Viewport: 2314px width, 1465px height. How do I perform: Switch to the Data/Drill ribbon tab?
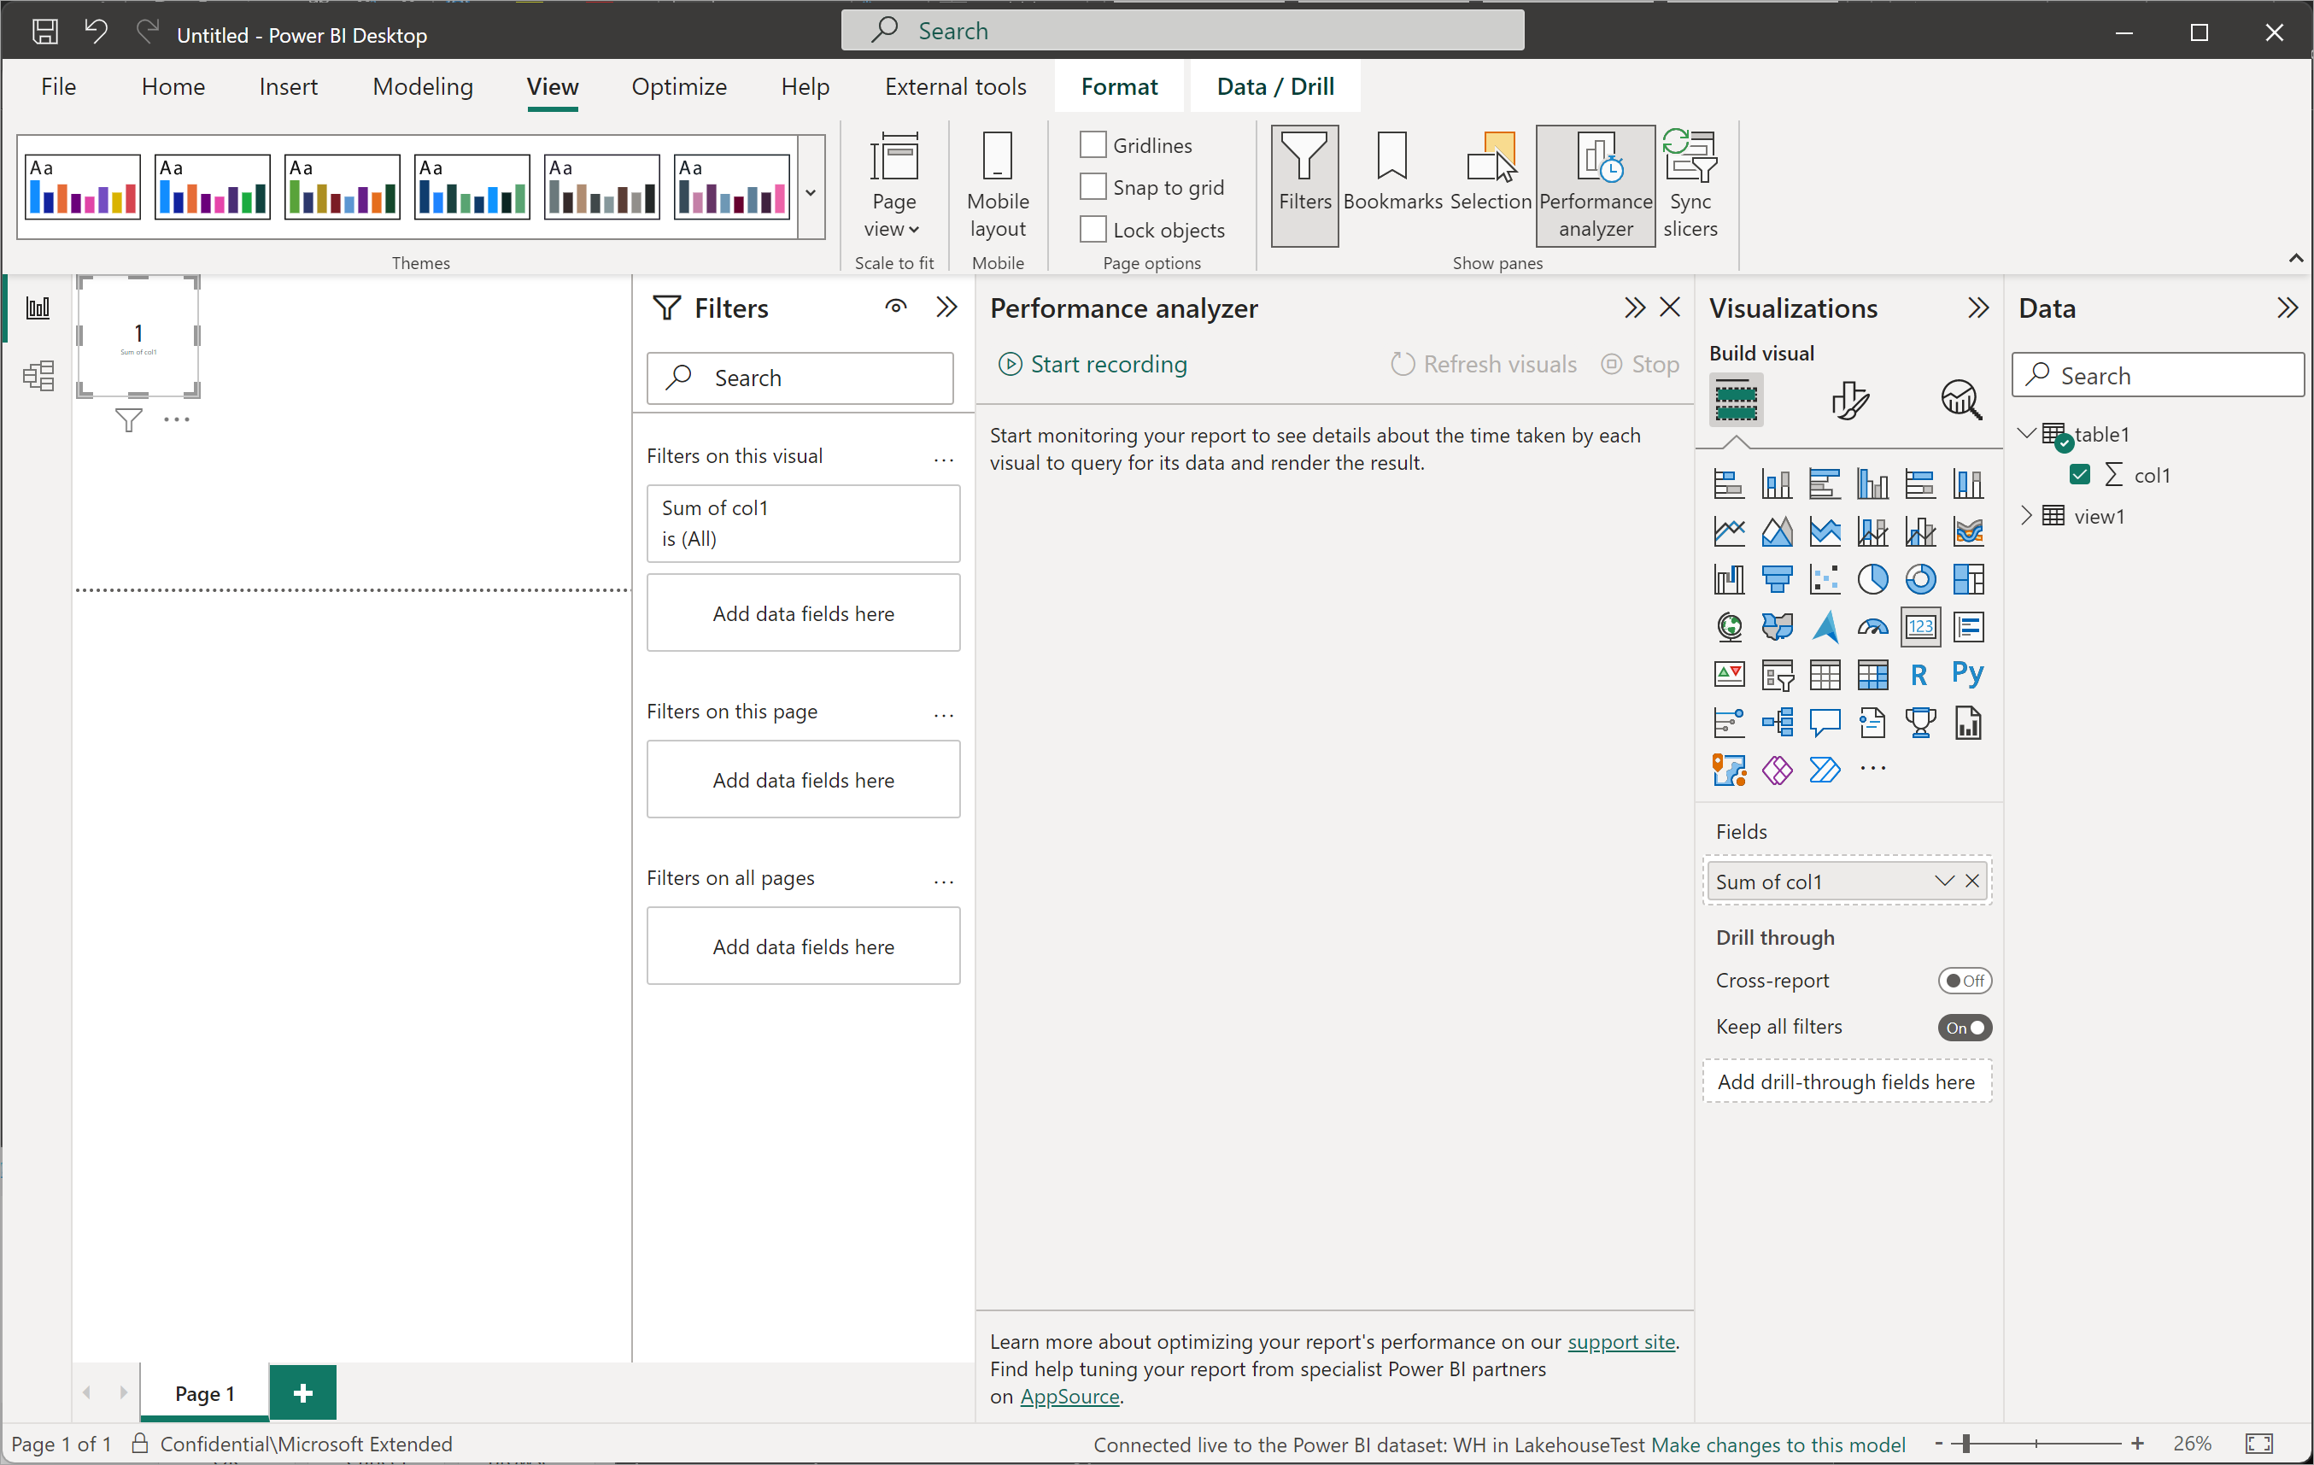1274,86
